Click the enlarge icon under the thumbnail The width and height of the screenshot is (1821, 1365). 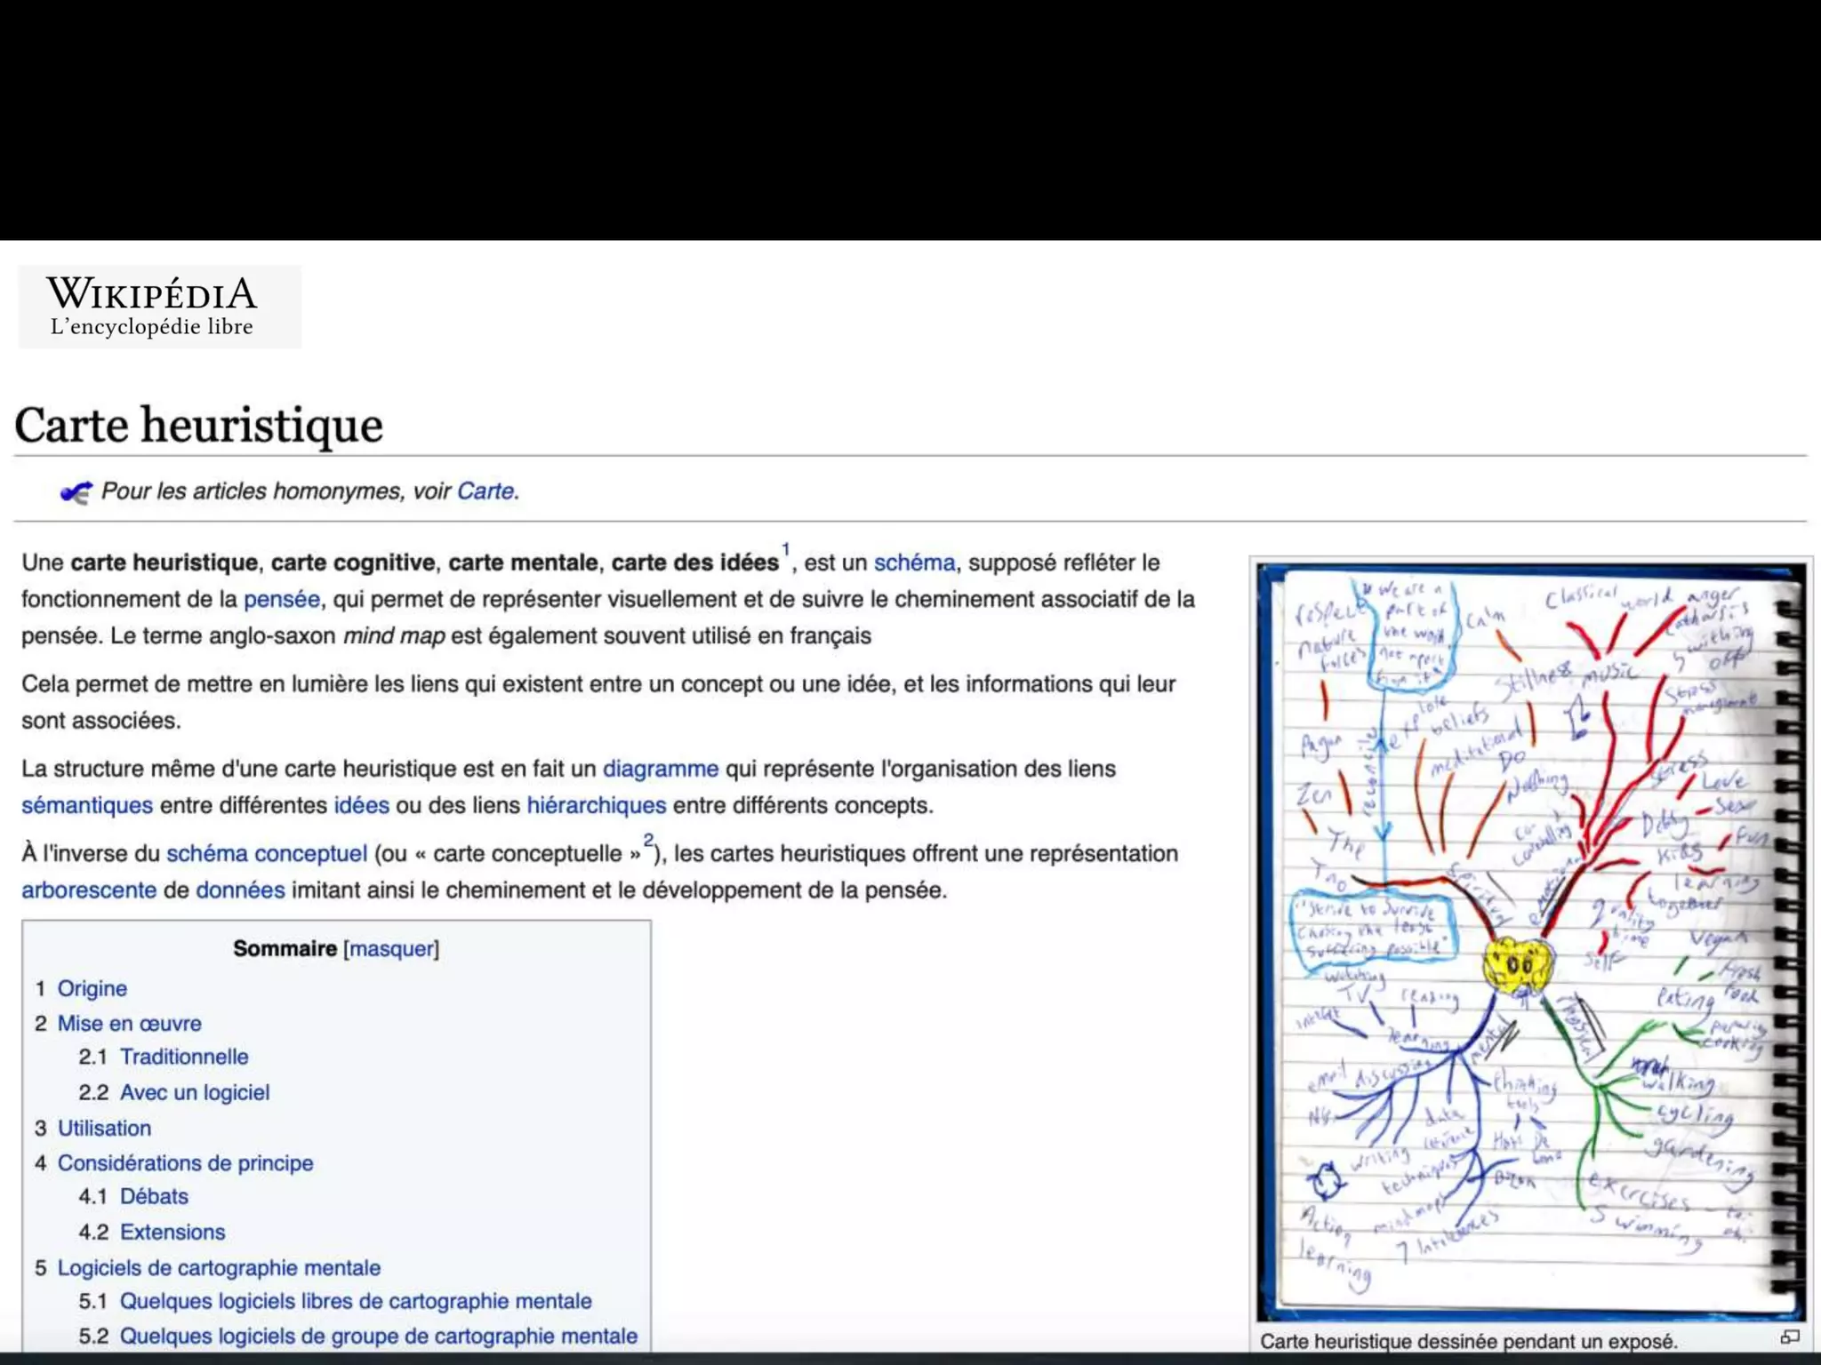click(x=1790, y=1337)
